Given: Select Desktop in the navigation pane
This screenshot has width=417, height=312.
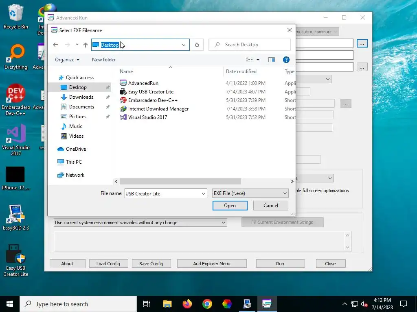Looking at the screenshot, I should [x=79, y=87].
